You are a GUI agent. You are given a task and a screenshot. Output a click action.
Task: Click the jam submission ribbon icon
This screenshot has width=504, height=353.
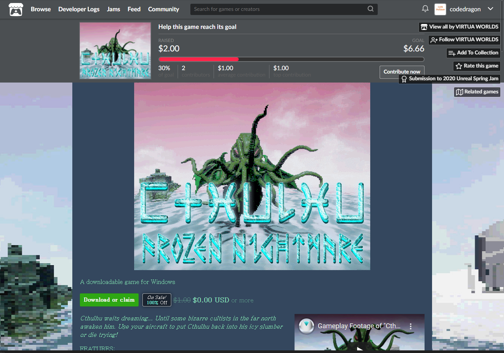(x=404, y=79)
